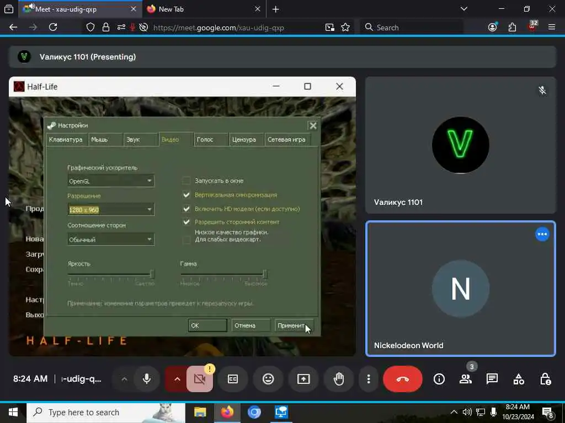Open notifications center in taskbar
This screenshot has width=565, height=423.
[x=548, y=413]
